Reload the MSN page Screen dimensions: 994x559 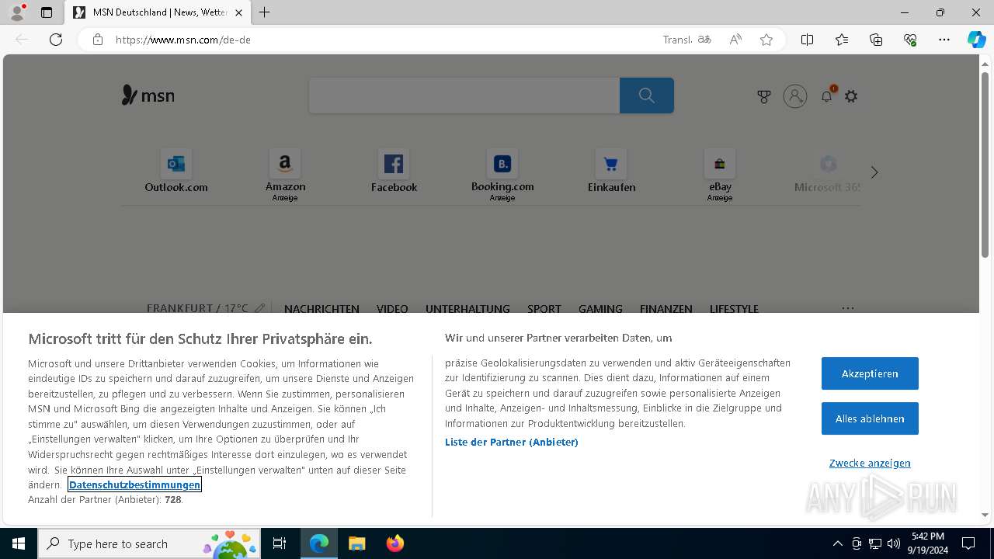(56, 40)
